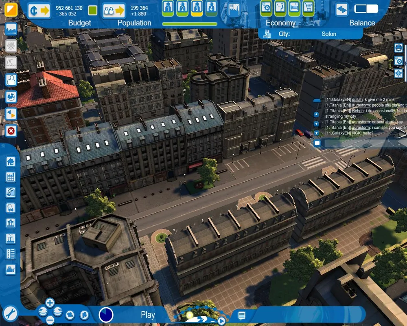Open the citizen profile overlay icon
Viewport: 407px width, 326px height.
pos(11,80)
